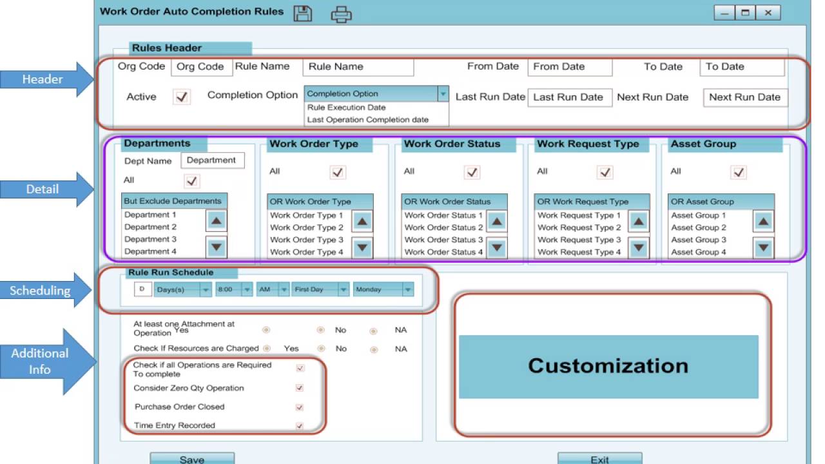Close the Work Order Auto Completion Rules window

768,12
